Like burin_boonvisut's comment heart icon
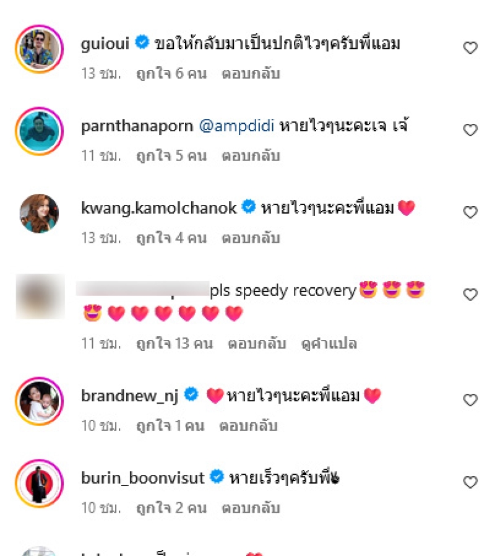 point(470,482)
